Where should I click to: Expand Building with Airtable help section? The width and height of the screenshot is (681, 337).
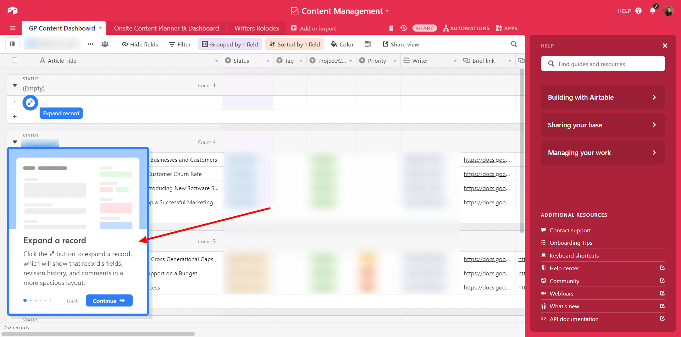[x=602, y=97]
